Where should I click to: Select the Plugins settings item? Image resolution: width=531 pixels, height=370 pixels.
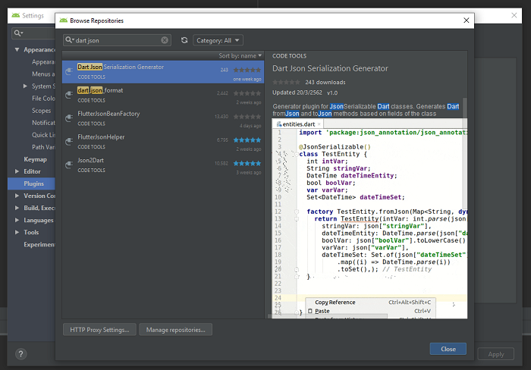(32, 183)
